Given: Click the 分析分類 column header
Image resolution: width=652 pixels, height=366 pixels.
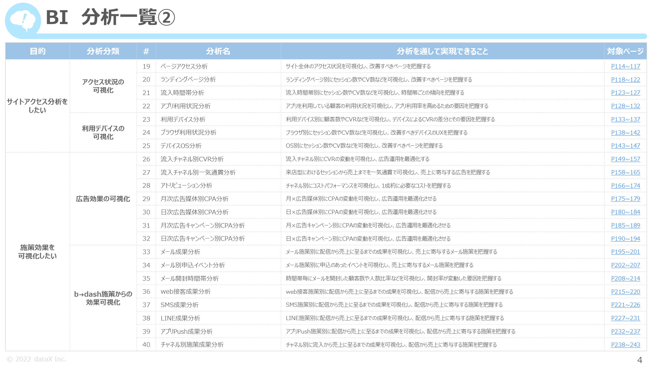Looking at the screenshot, I should point(103,51).
